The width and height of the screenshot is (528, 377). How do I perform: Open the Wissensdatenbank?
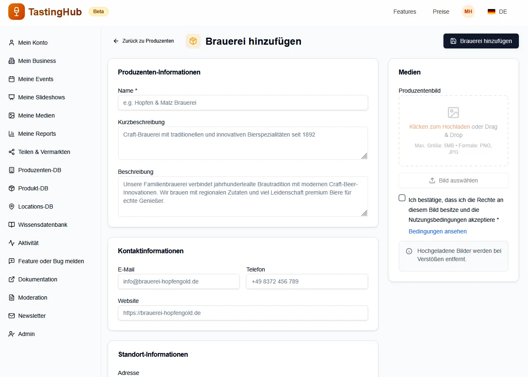(x=43, y=225)
